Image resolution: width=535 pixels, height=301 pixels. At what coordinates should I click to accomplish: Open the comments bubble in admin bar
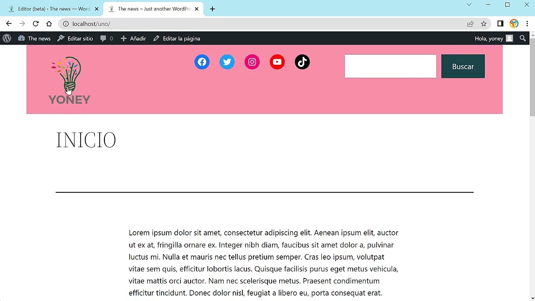[x=107, y=38]
